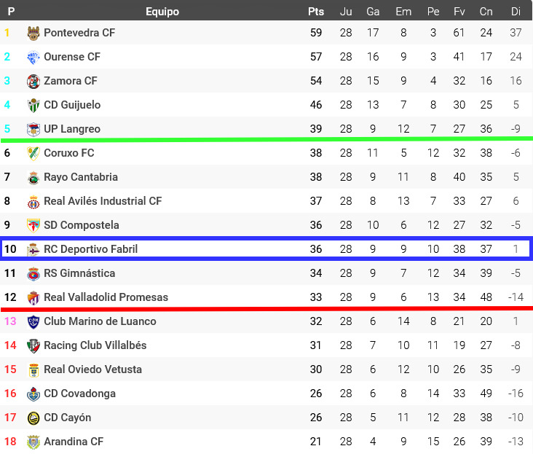Sort by the Di goal difference header
This screenshot has width=533, height=454.
pos(516,12)
